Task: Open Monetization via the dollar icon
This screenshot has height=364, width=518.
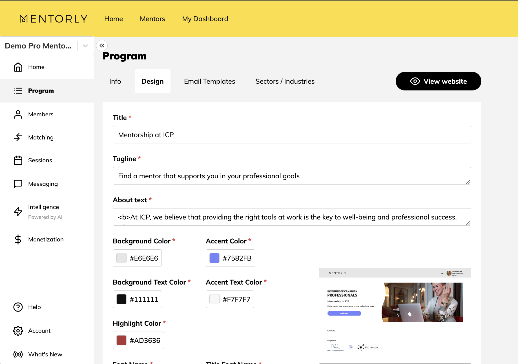Action: 18,239
